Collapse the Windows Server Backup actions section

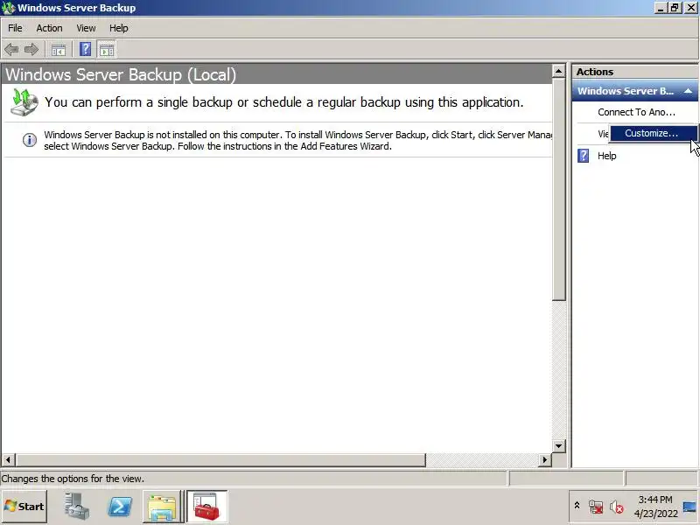click(x=688, y=91)
